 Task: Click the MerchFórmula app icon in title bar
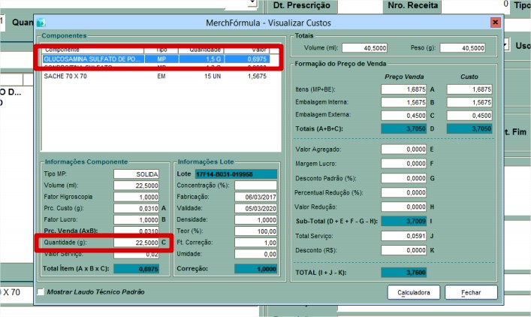(41, 23)
